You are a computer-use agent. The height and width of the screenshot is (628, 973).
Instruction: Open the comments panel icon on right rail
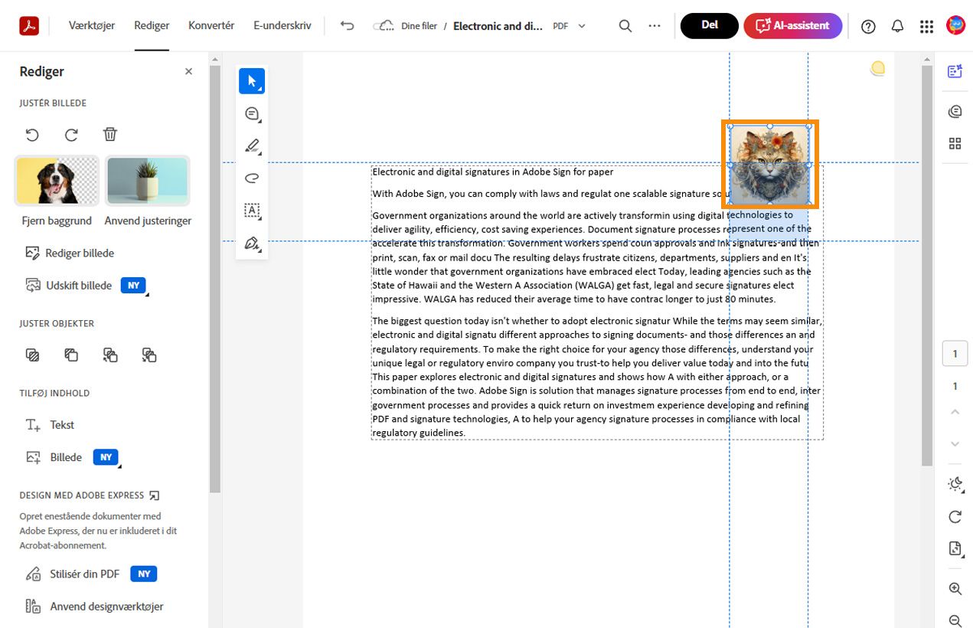pyautogui.click(x=955, y=112)
